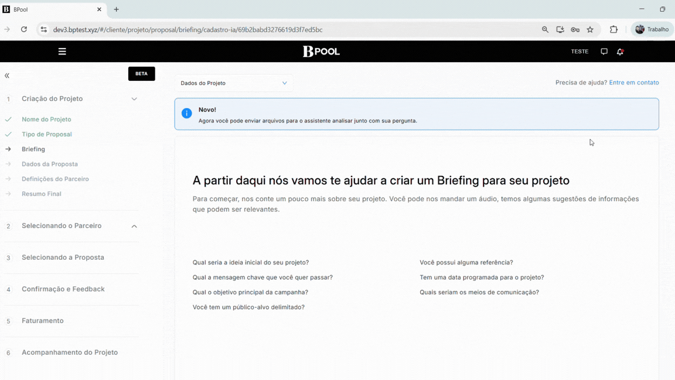Open the Faturamento stage

[x=43, y=321]
